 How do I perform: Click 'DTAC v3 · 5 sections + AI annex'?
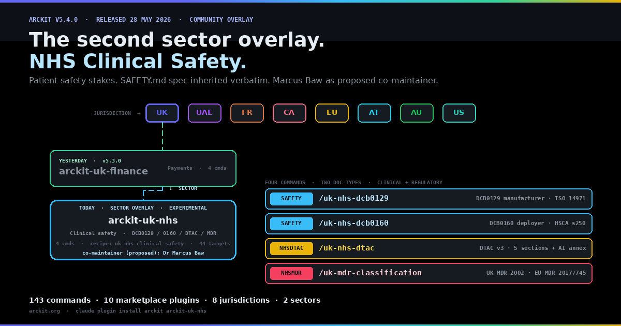(533, 248)
